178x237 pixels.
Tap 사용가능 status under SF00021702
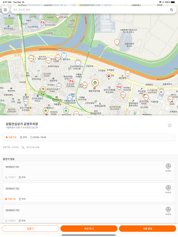[x=10, y=199]
